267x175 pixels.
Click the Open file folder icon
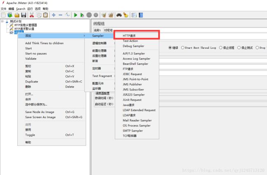tap(17, 15)
